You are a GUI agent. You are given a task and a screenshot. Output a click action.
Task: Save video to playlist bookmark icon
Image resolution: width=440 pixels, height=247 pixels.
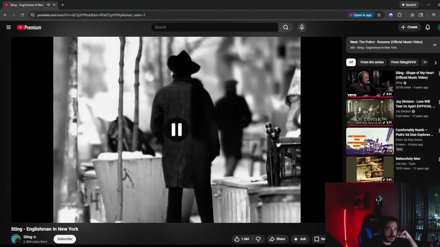pyautogui.click(x=318, y=239)
